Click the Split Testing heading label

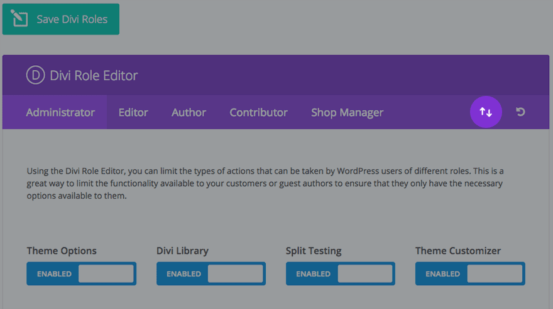(314, 251)
